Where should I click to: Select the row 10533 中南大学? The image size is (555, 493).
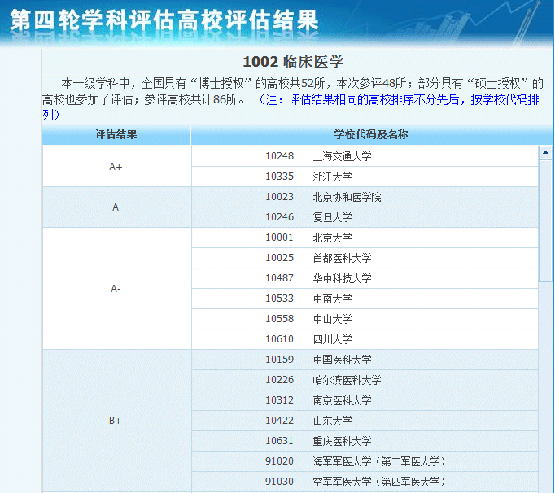pos(365,299)
